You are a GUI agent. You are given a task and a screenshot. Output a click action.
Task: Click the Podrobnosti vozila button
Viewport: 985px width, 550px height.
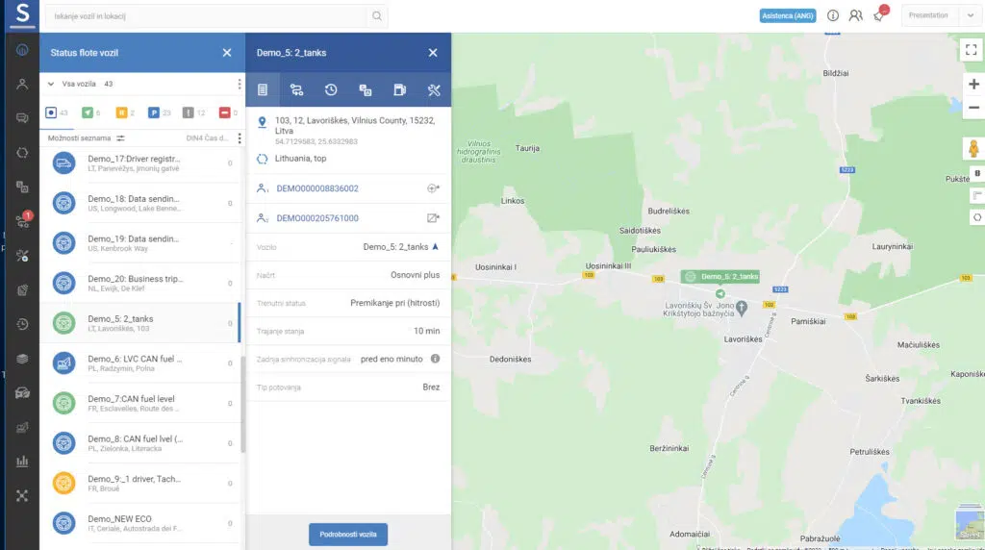(348, 534)
